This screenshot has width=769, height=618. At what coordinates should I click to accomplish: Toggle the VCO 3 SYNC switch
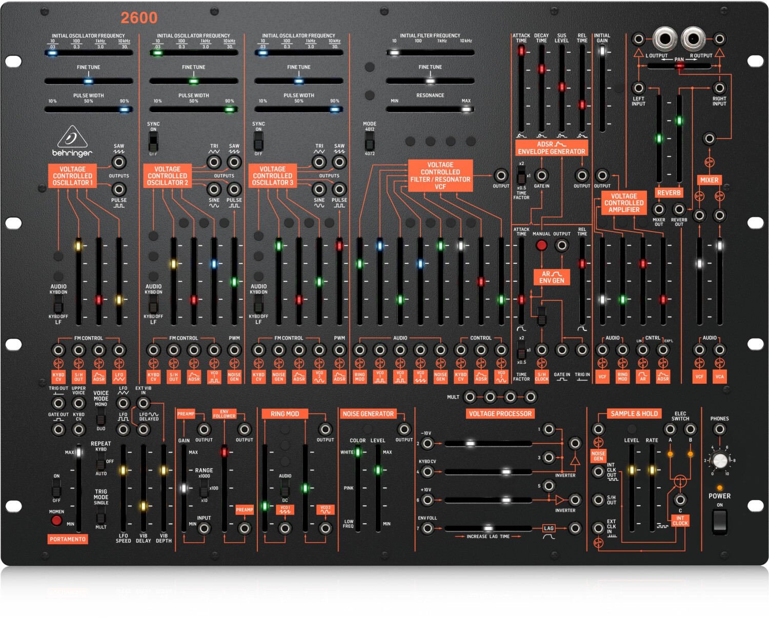point(258,141)
